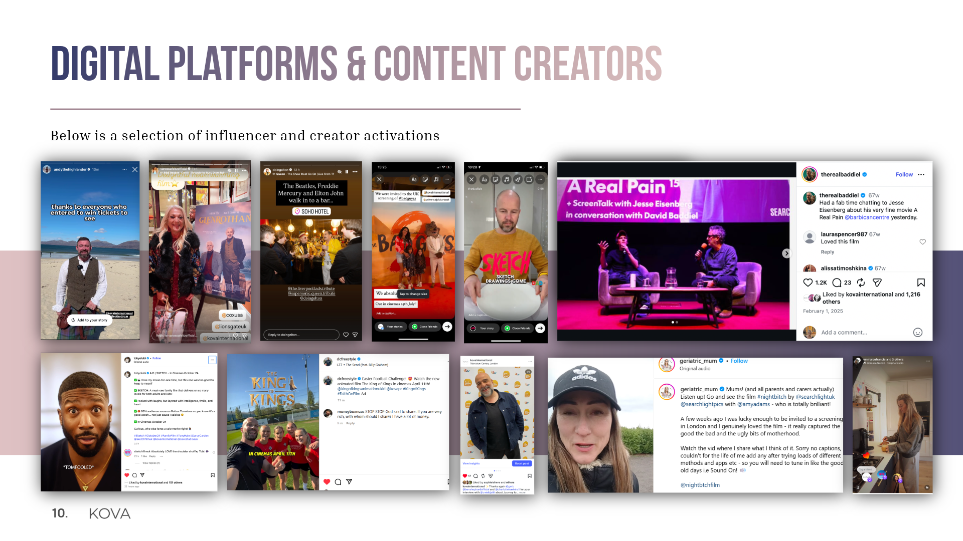Select text tool in Bad Guys story
This screenshot has height=541, width=963.
tap(414, 179)
